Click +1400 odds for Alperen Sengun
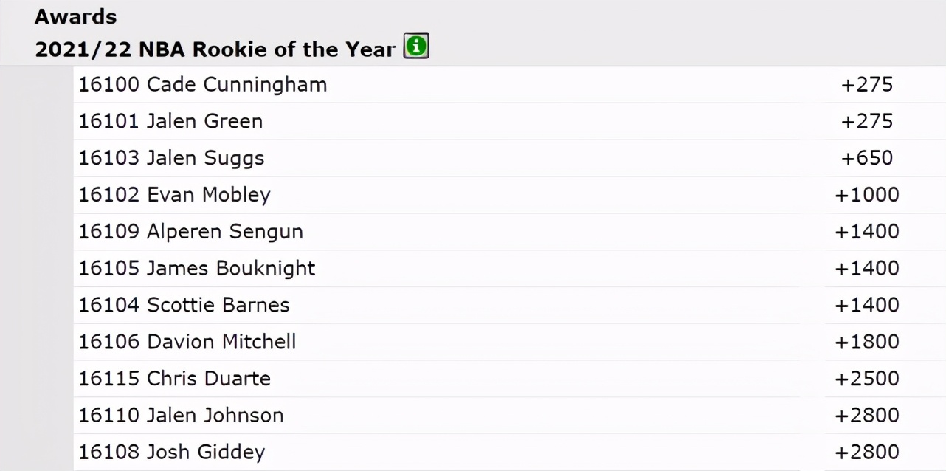Image resolution: width=946 pixels, height=471 pixels. (x=867, y=232)
